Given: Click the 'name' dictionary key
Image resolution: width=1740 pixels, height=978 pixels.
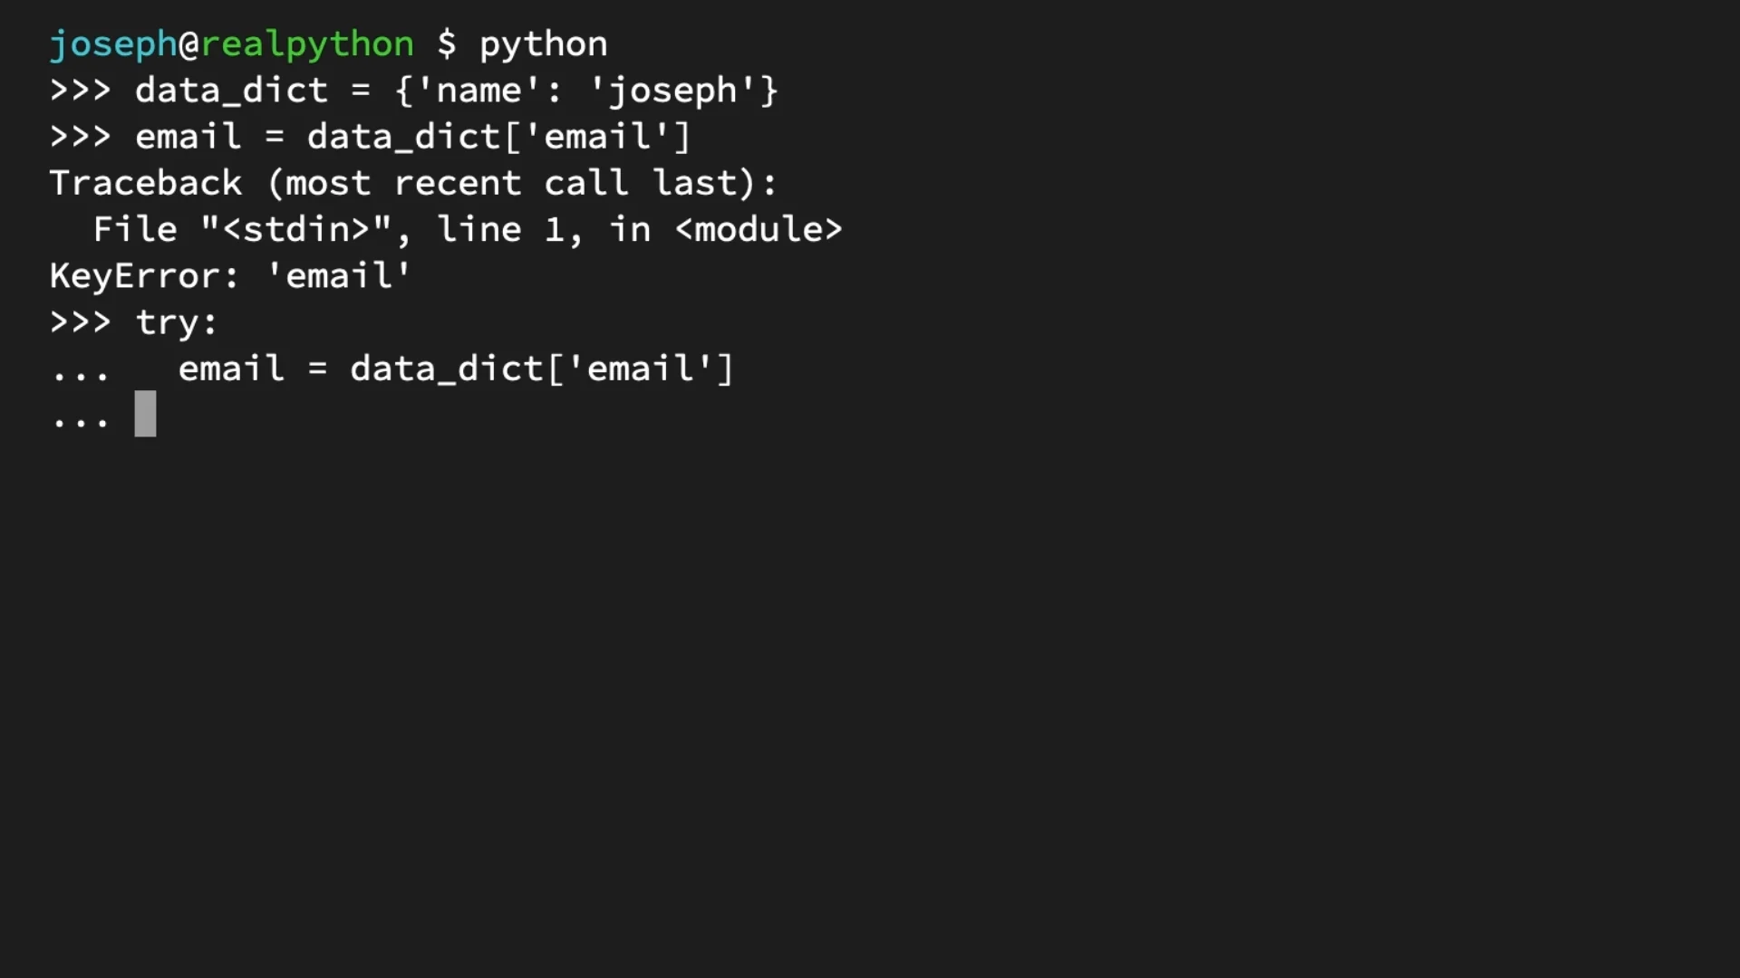Looking at the screenshot, I should click(x=478, y=91).
